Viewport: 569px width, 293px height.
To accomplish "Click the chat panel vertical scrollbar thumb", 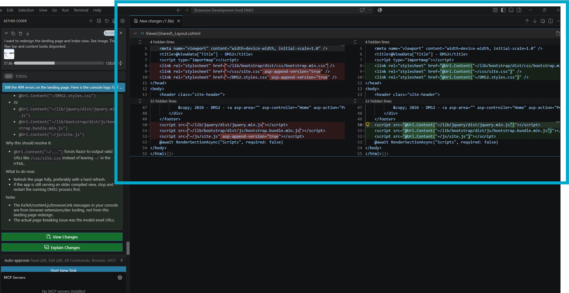I will click(x=128, y=248).
